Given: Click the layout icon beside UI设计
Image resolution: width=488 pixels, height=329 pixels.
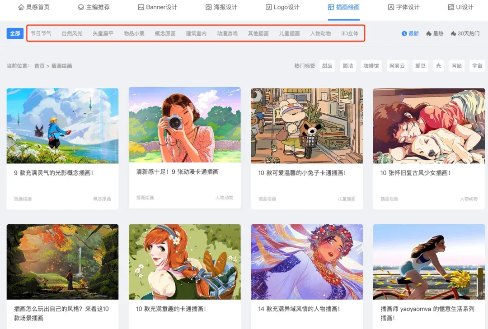Looking at the screenshot, I should point(450,7).
